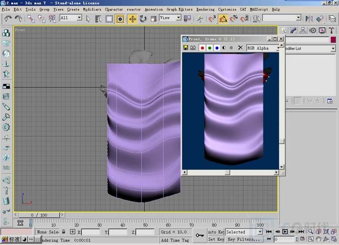Toggle the blue channel in render window
339x245 pixels.
click(x=217, y=48)
